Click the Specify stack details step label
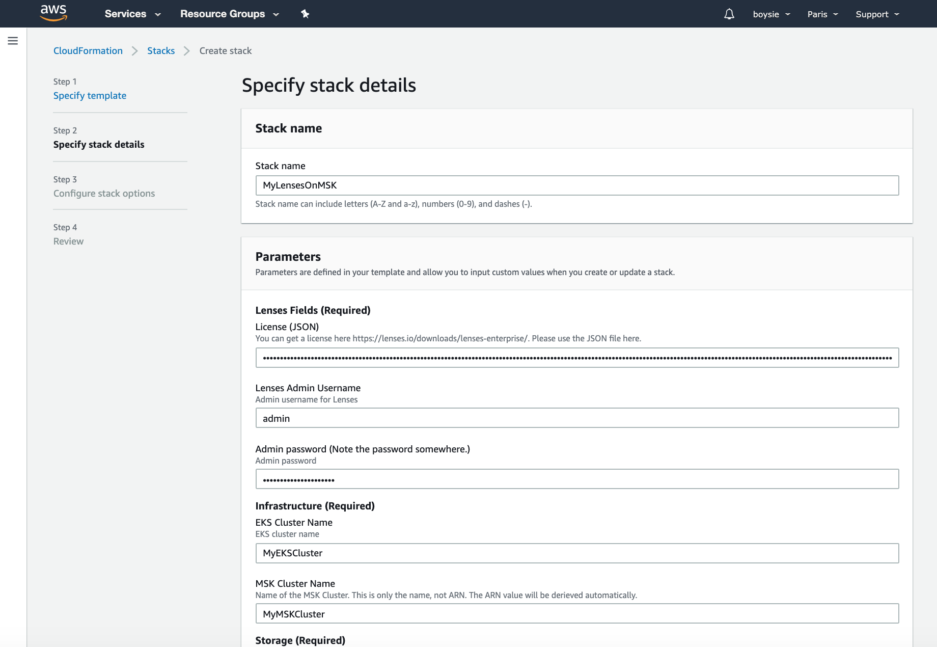This screenshot has width=937, height=647. tap(99, 145)
